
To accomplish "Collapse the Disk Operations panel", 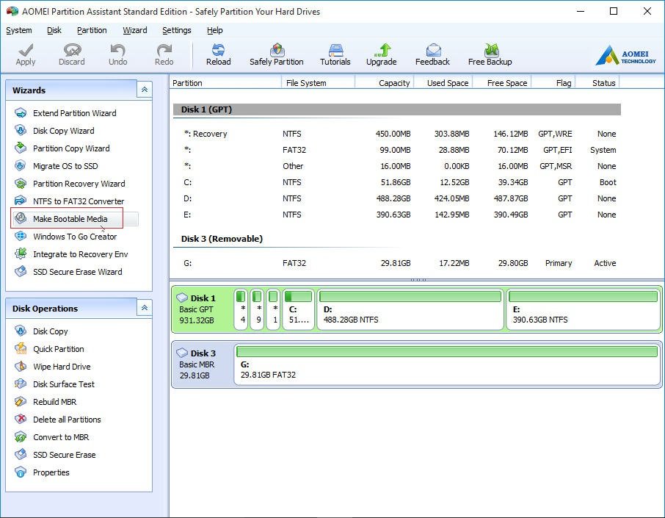I will [145, 309].
